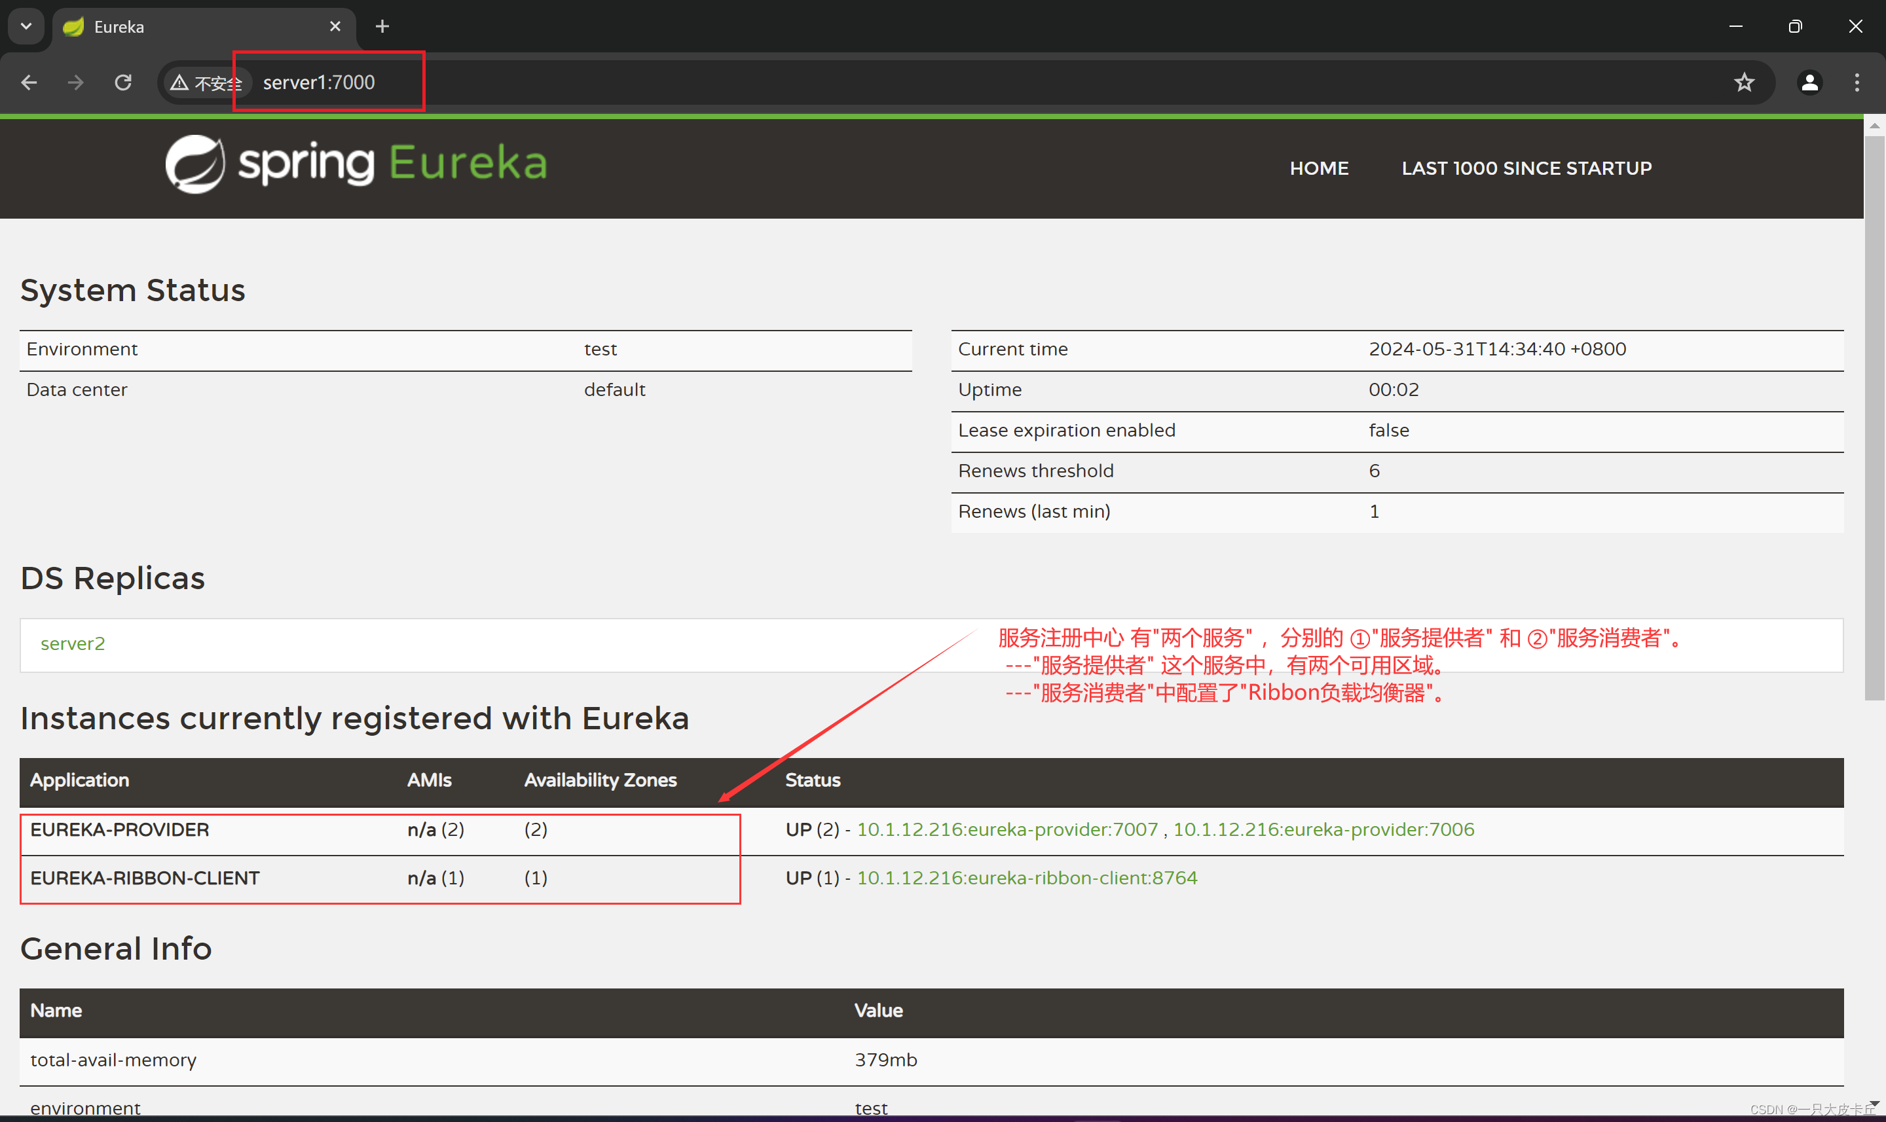Click the Application column header
Viewport: 1886px width, 1122px height.
(x=79, y=780)
